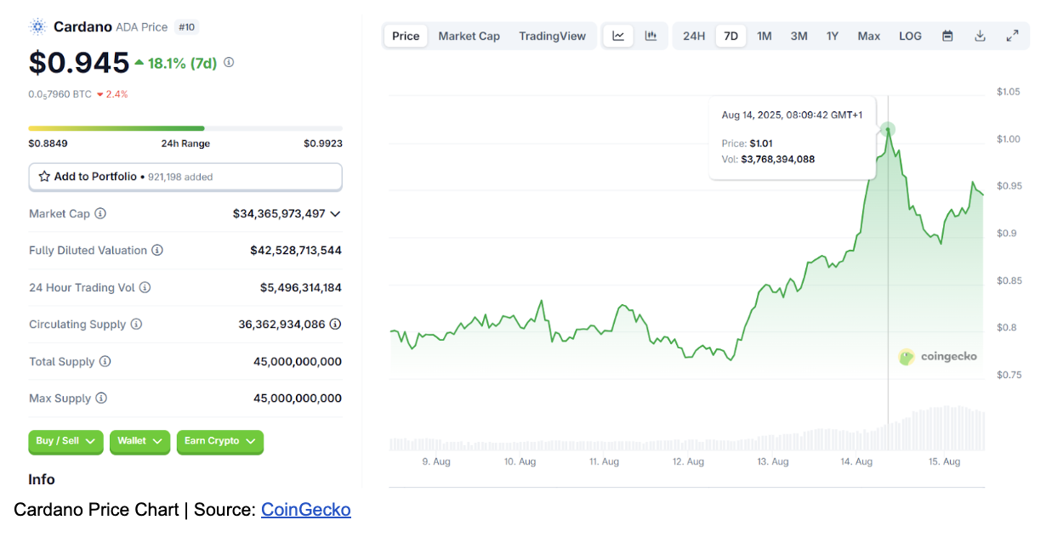Expand chart to fullscreen

tap(1012, 36)
